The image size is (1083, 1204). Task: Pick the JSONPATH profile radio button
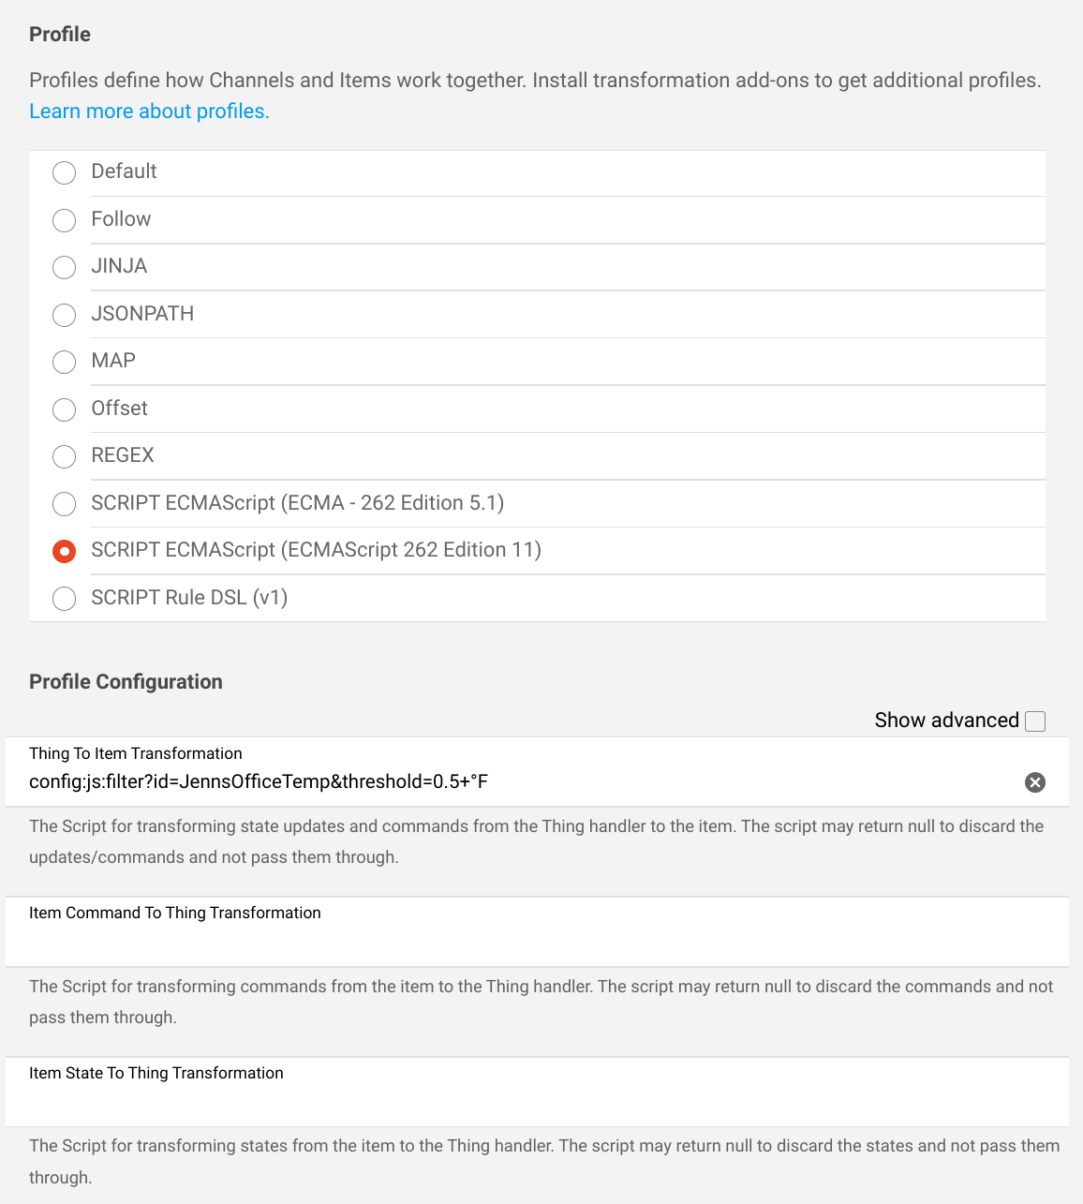coord(64,315)
